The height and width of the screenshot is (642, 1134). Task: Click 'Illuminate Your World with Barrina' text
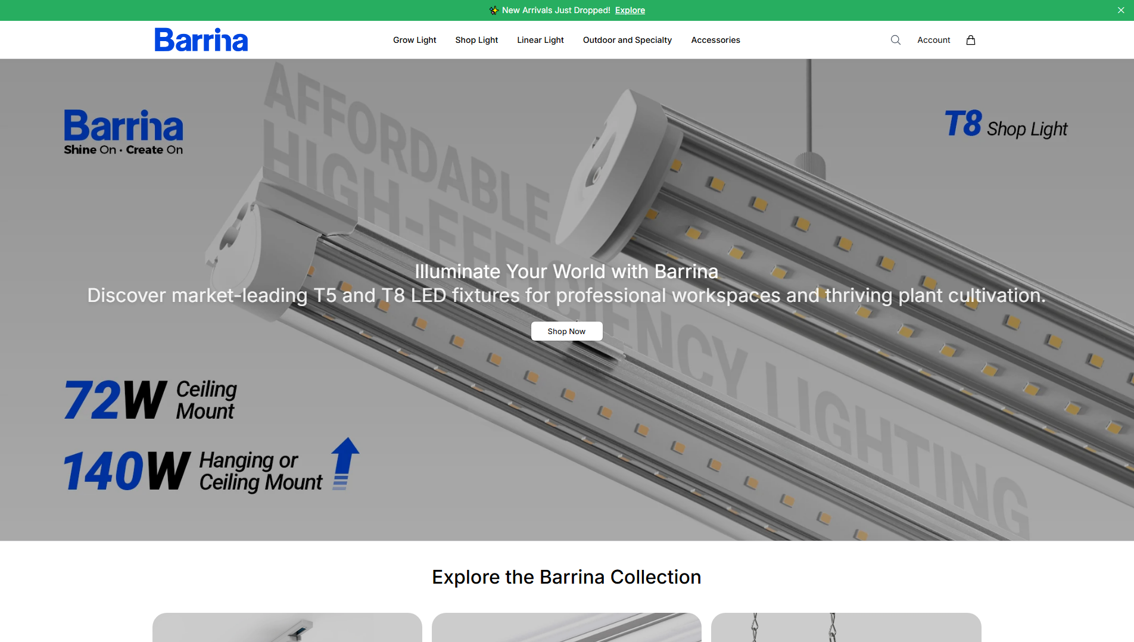pos(566,272)
